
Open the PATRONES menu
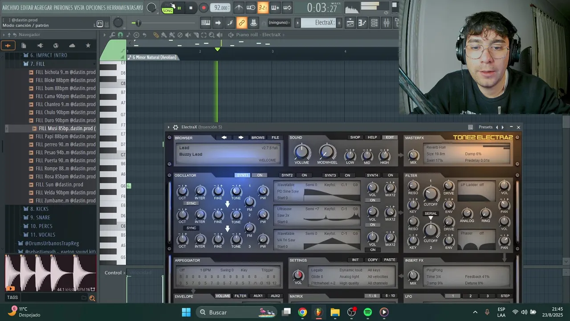[x=63, y=8]
